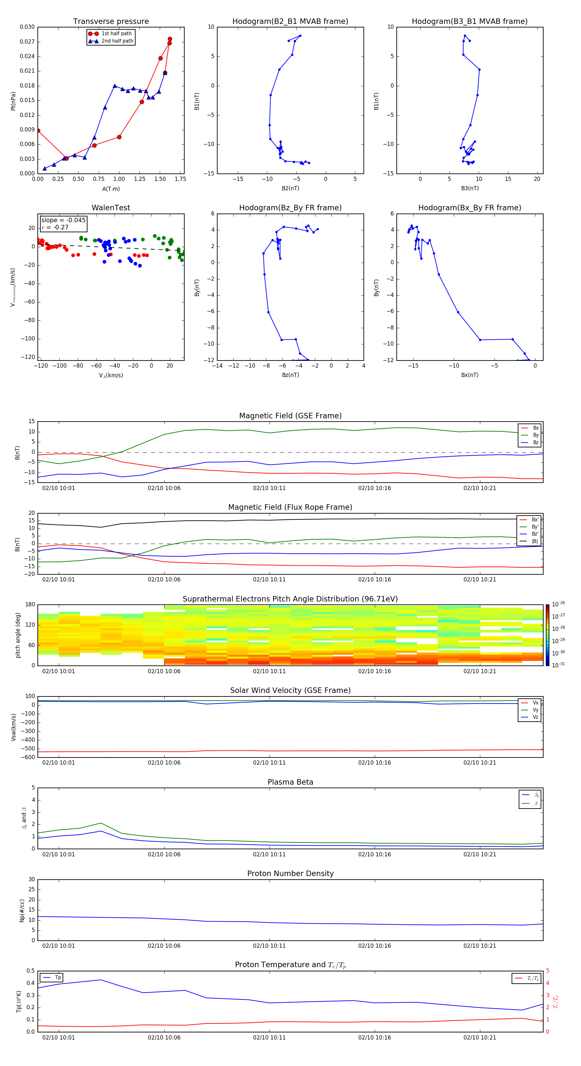Select the β legend entry in Plasma Beta
This screenshot has width=581, height=1066.
(x=530, y=803)
